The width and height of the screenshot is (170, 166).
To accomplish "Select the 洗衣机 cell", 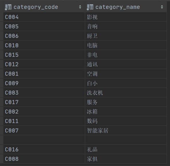I will (x=126, y=93).
